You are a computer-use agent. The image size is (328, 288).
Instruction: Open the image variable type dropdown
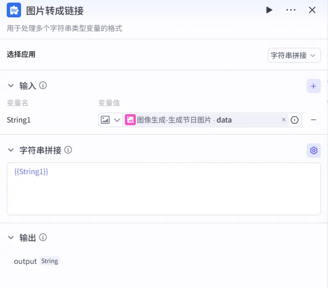pos(110,120)
